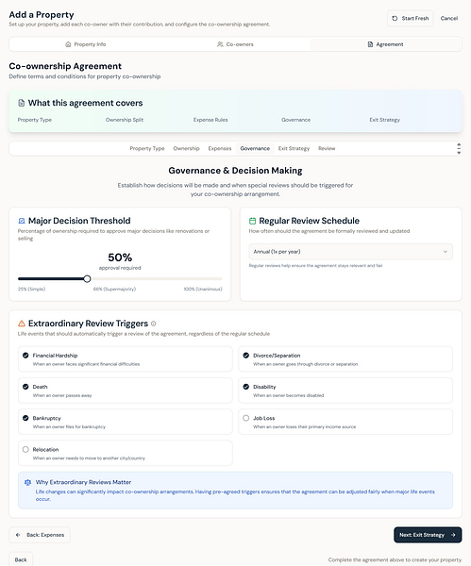The width and height of the screenshot is (471, 566).
Task: Switch to the Co-owners tab
Action: point(235,44)
